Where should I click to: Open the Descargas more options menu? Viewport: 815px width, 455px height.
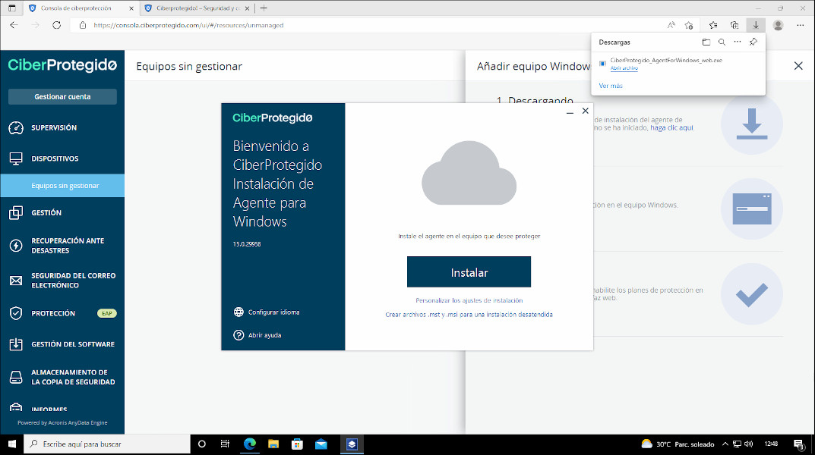pos(738,42)
